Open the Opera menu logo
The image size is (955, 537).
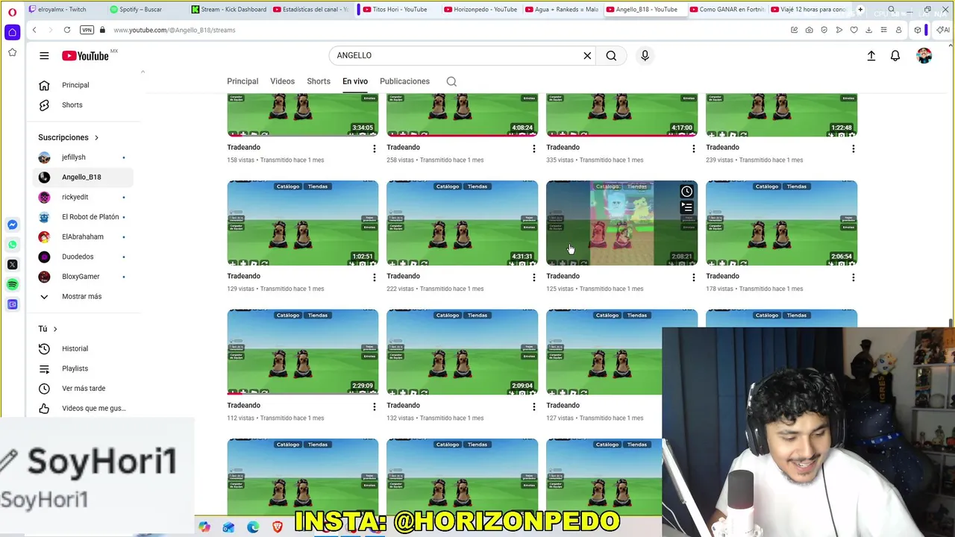pos(12,11)
